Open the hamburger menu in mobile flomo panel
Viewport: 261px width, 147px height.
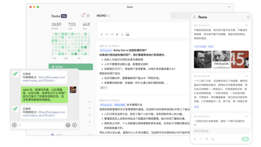pos(194,17)
